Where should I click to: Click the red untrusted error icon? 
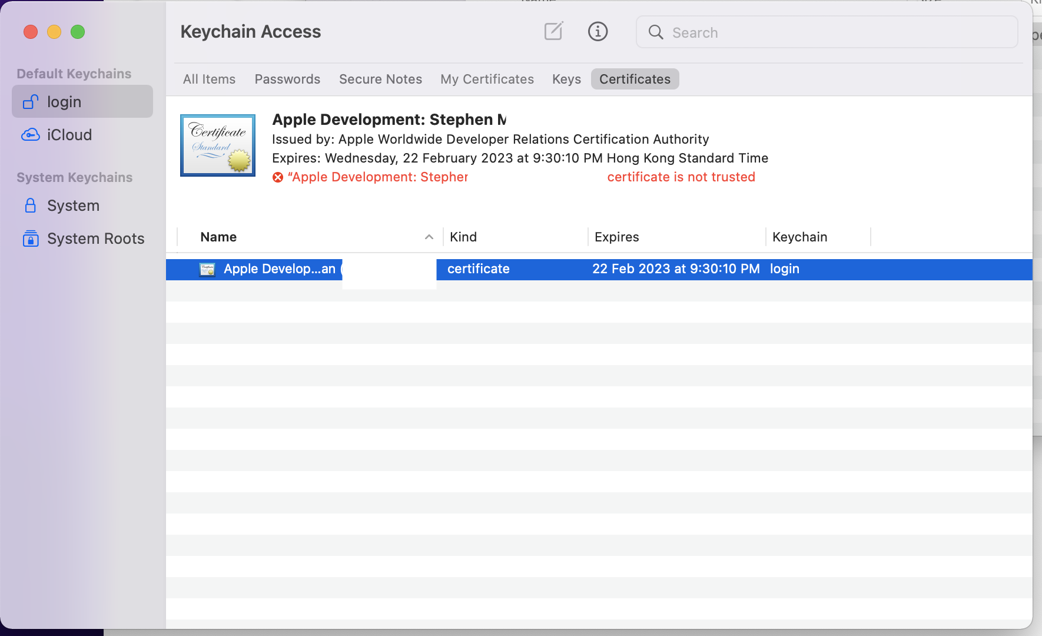[x=278, y=177]
